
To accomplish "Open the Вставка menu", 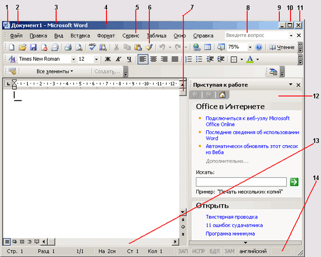I will point(80,36).
